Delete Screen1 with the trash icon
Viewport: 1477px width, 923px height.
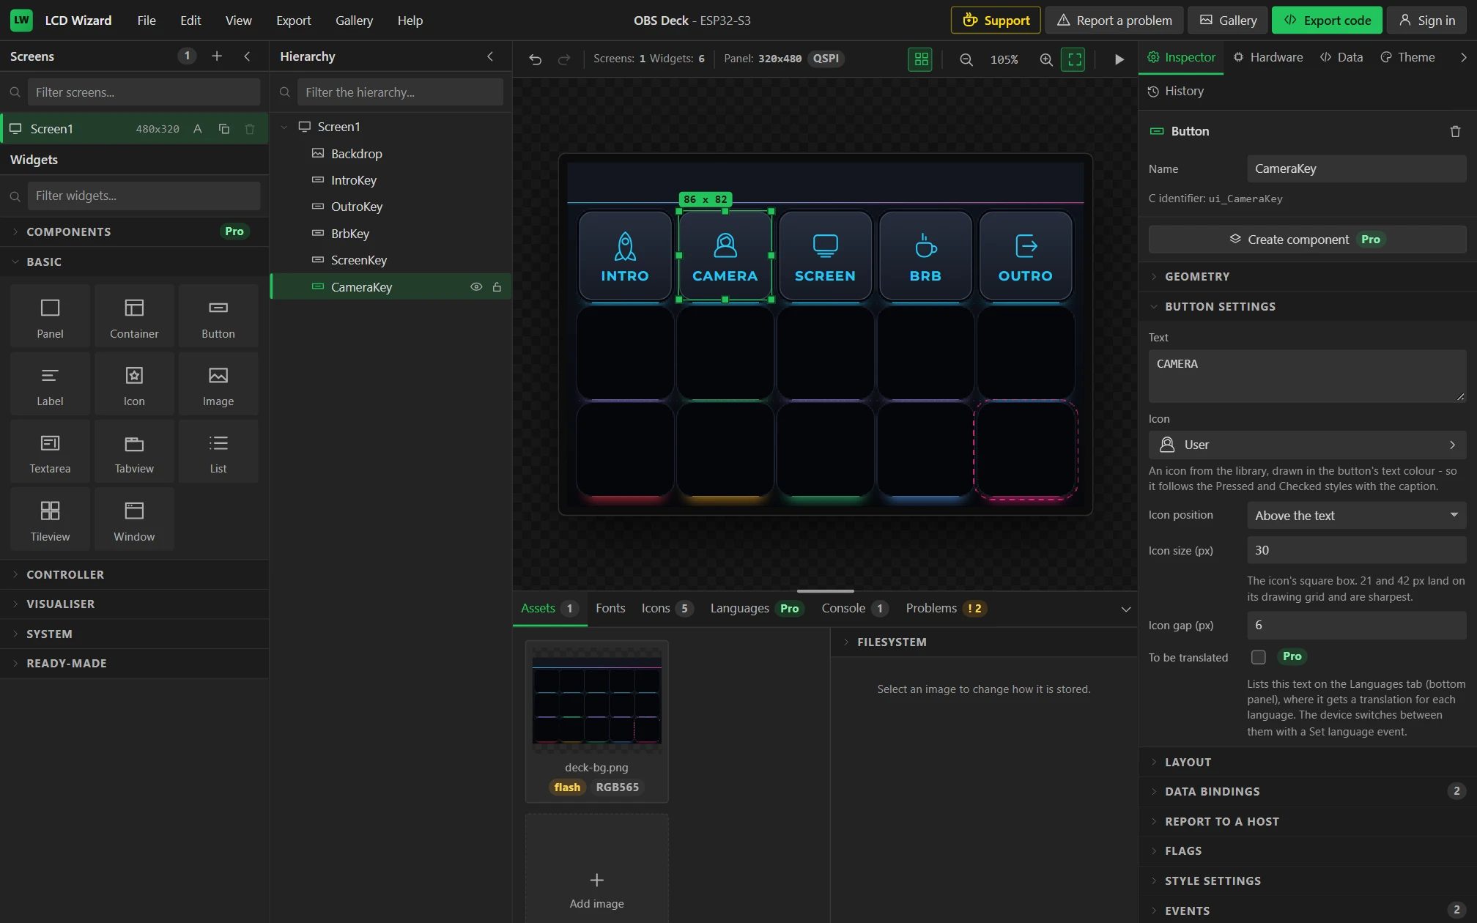click(250, 129)
